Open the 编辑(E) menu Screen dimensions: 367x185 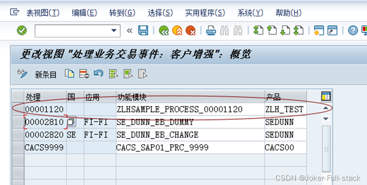coord(84,13)
